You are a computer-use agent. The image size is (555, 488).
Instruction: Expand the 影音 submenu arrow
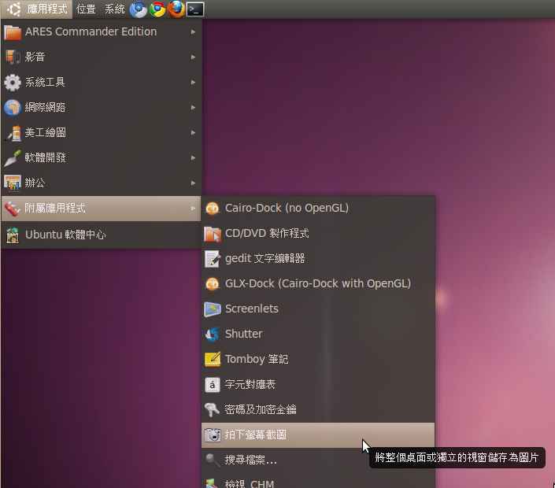click(193, 57)
